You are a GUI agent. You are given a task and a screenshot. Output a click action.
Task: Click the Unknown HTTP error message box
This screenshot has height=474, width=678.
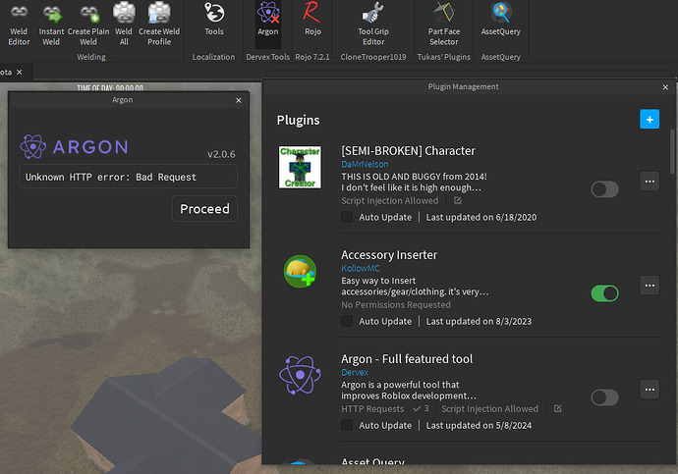point(129,177)
